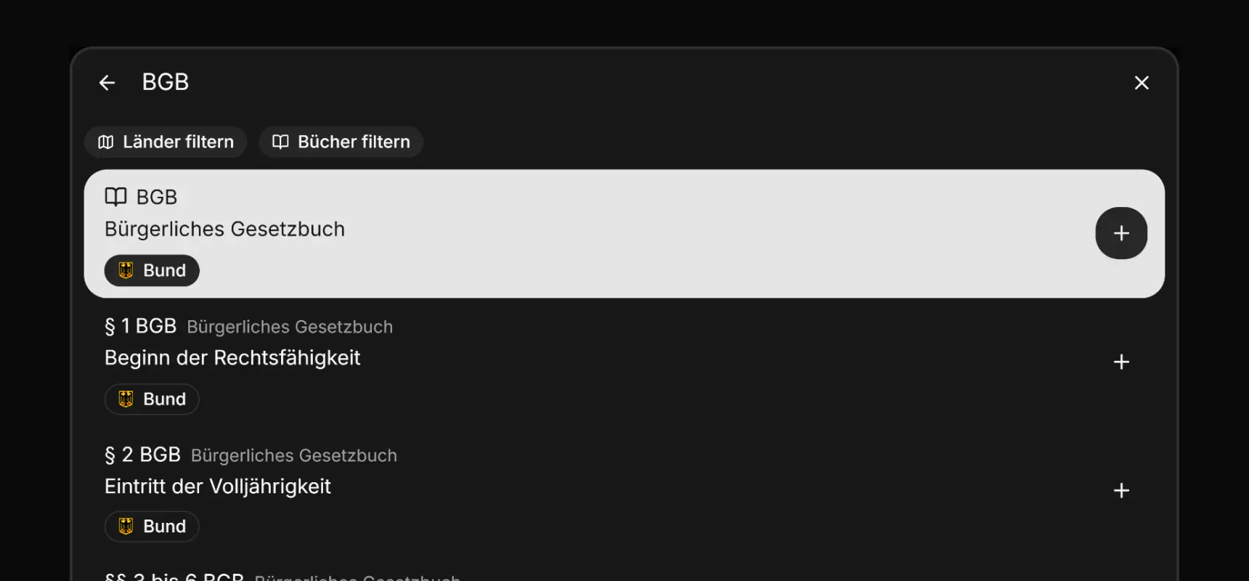
Task: Toggle the Bund badge under § 1 BGB
Action: point(151,399)
